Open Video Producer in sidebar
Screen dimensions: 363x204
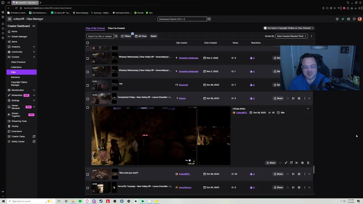pyautogui.click(x=18, y=62)
